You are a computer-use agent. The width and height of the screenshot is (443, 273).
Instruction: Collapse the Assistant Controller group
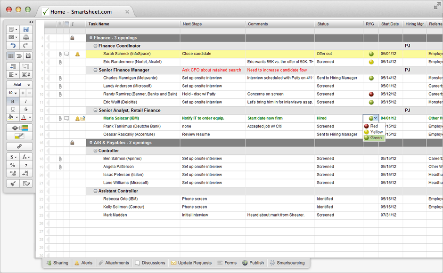pos(95,191)
